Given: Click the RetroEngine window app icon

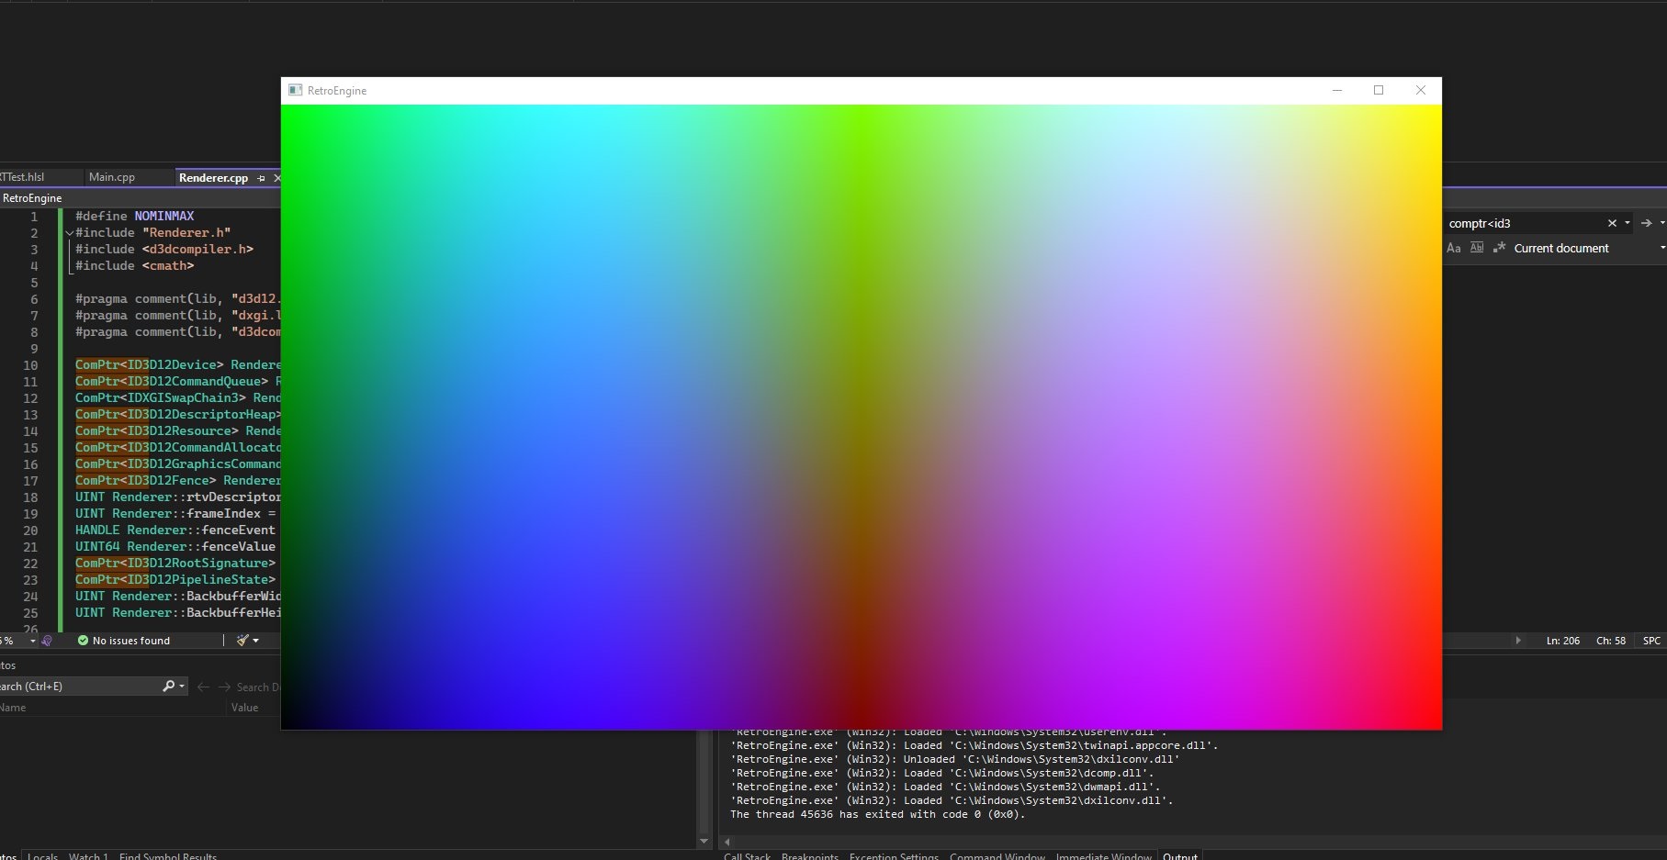Looking at the screenshot, I should click(x=296, y=90).
